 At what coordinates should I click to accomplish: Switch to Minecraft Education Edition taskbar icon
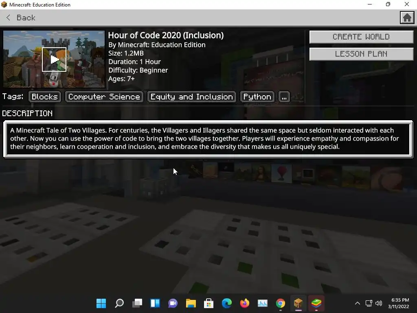click(x=298, y=303)
